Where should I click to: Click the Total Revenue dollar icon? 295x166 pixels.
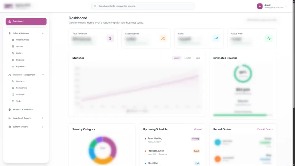pyautogui.click(x=110, y=38)
